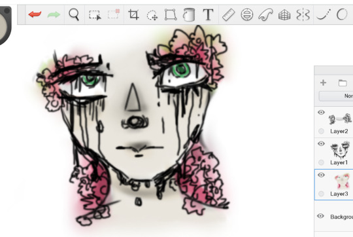Toggle the lock circle on Layer3
Image resolution: width=353 pixels, height=237 pixels.
[321, 194]
